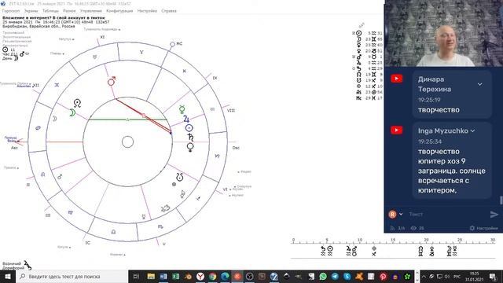Click the Dsc label on the chart
This screenshot has width=503, height=283.
236,148
